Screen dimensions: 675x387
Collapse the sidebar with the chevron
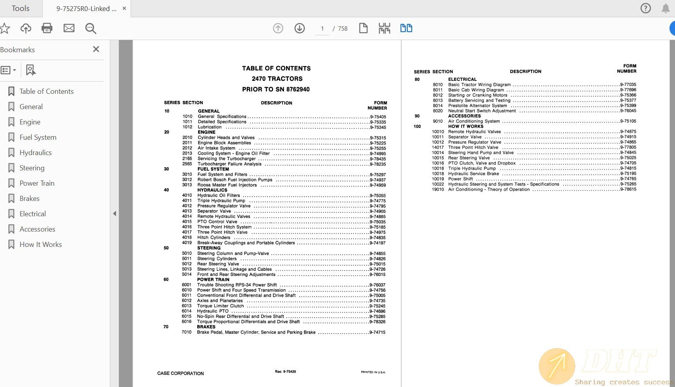(115, 214)
